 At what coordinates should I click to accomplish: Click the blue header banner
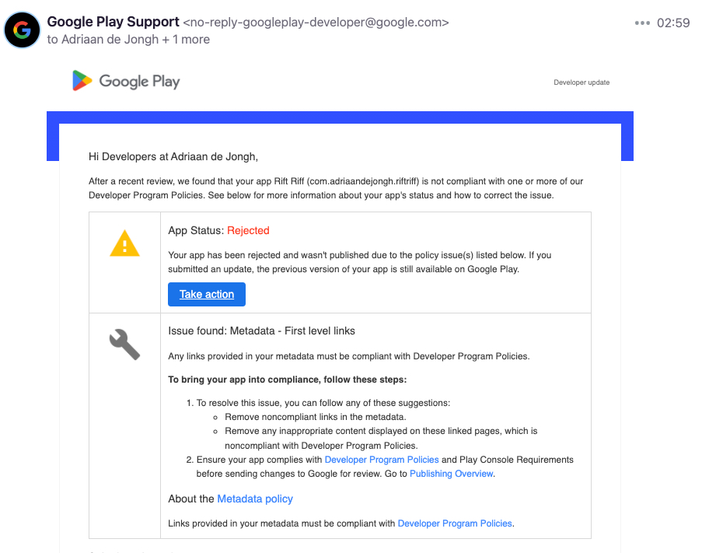click(340, 117)
